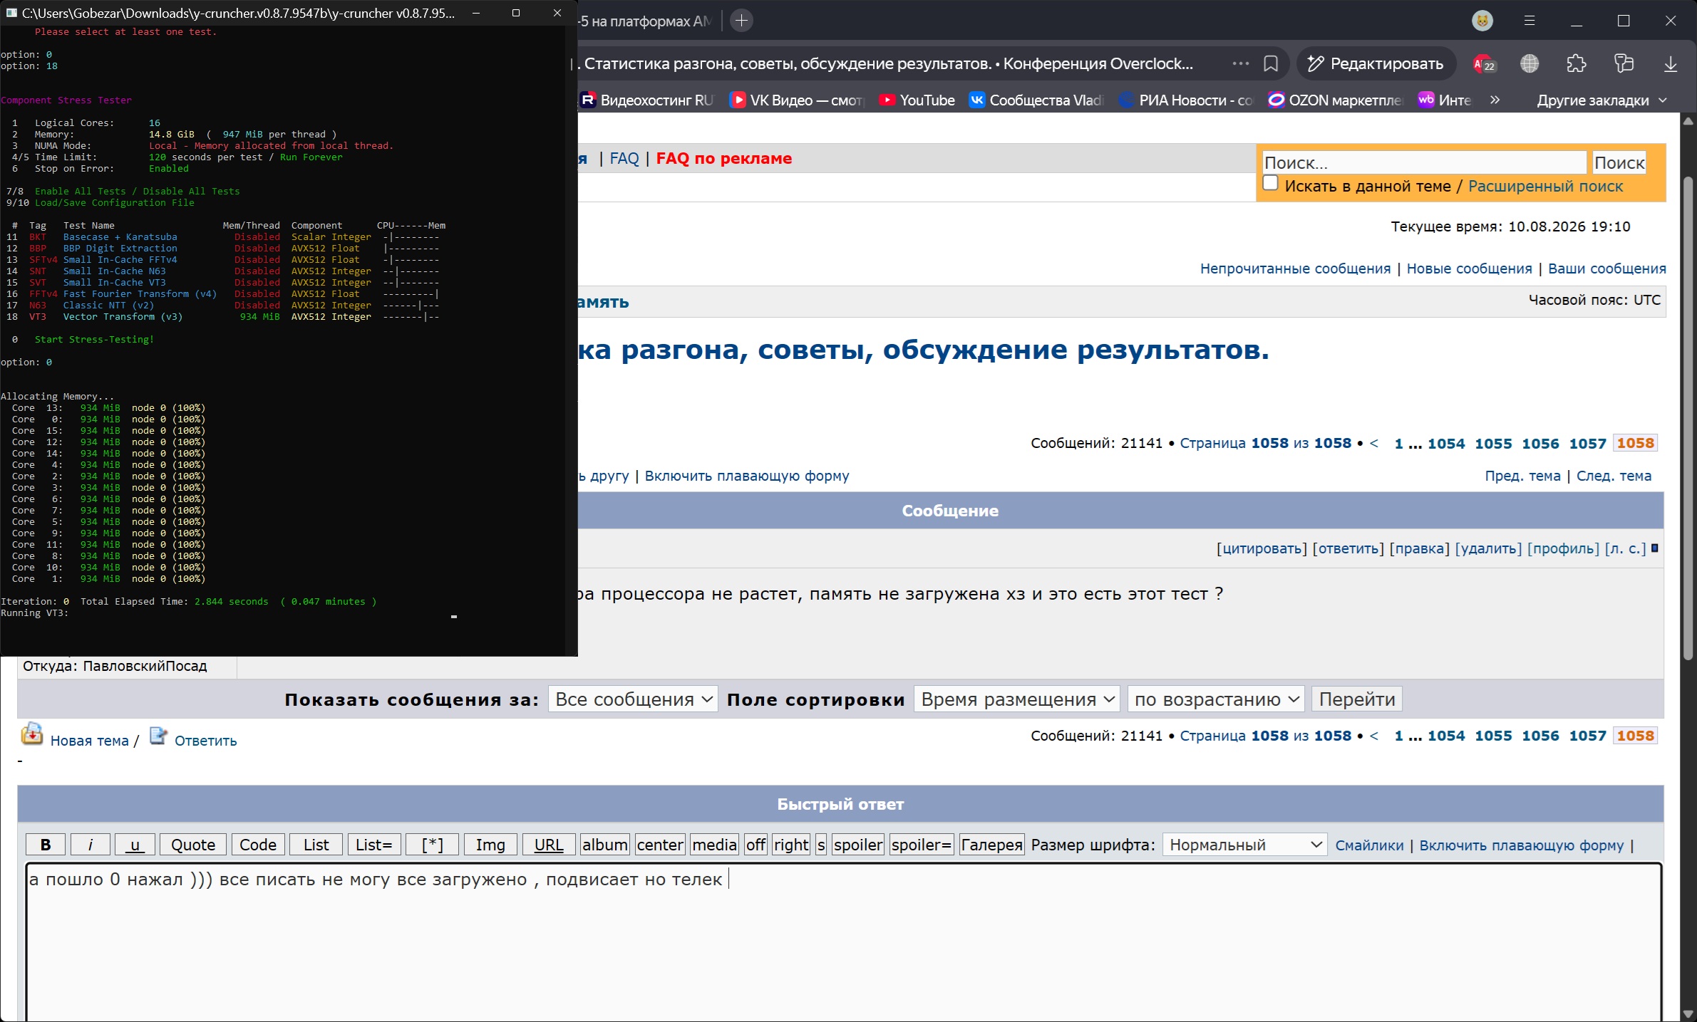The width and height of the screenshot is (1697, 1022).
Task: Click the toolbar icon left of downloads arrow
Action: tap(1624, 63)
